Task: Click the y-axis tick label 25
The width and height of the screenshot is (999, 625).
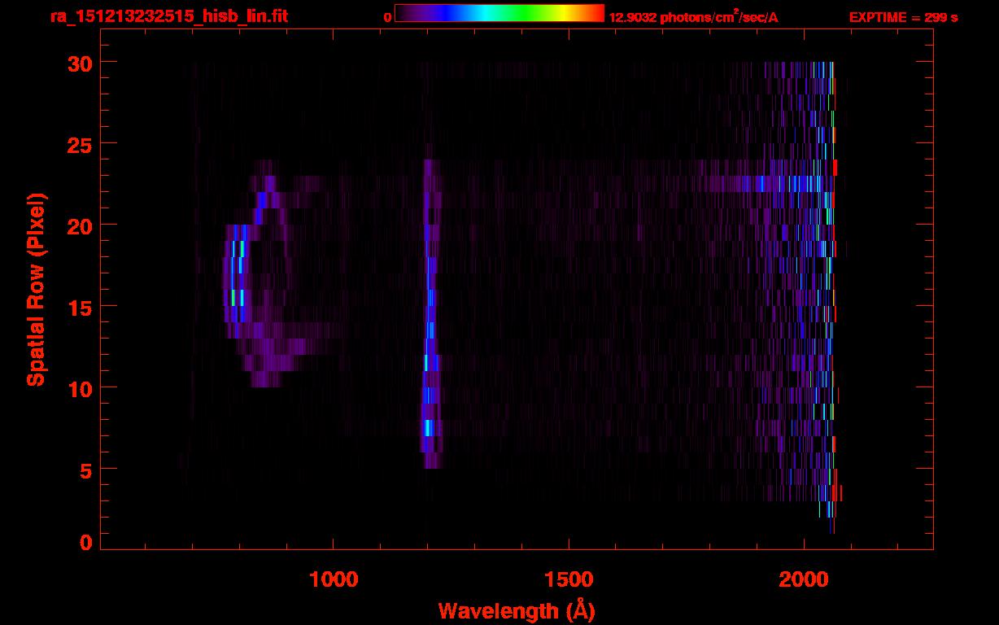Action: click(80, 144)
